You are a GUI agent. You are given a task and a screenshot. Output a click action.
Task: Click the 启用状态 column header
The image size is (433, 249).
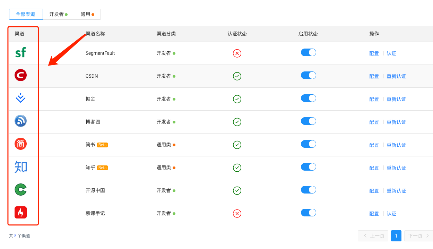(308, 34)
